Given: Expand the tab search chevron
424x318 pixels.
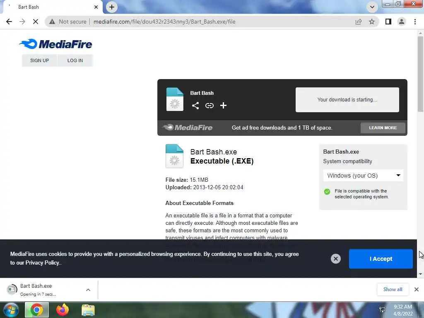Looking at the screenshot, I should [372, 7].
